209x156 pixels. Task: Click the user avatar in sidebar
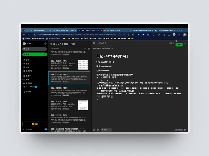tap(24, 44)
